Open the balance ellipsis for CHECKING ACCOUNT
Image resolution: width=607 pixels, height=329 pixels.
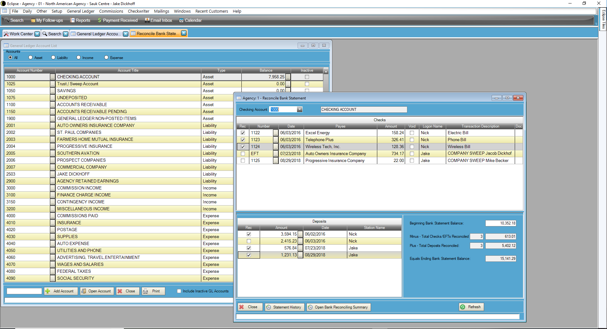[x=288, y=77]
